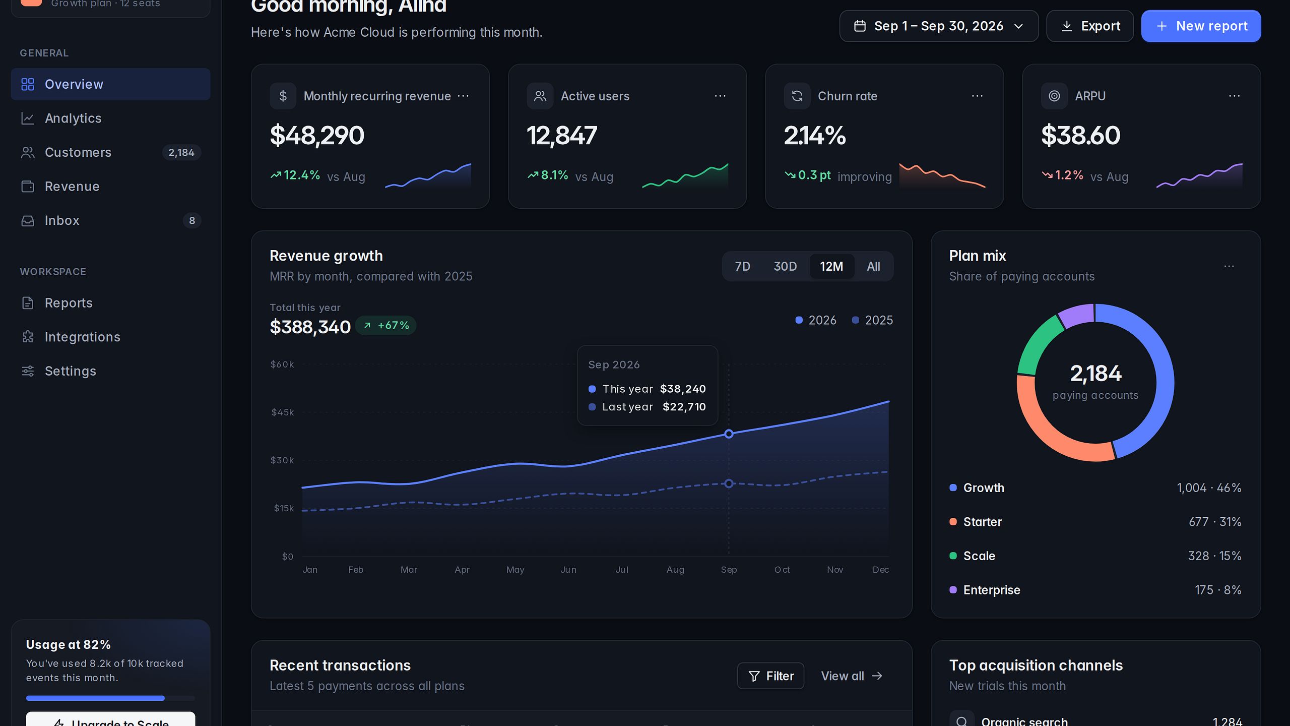Click the users icon on Active users card

click(540, 96)
